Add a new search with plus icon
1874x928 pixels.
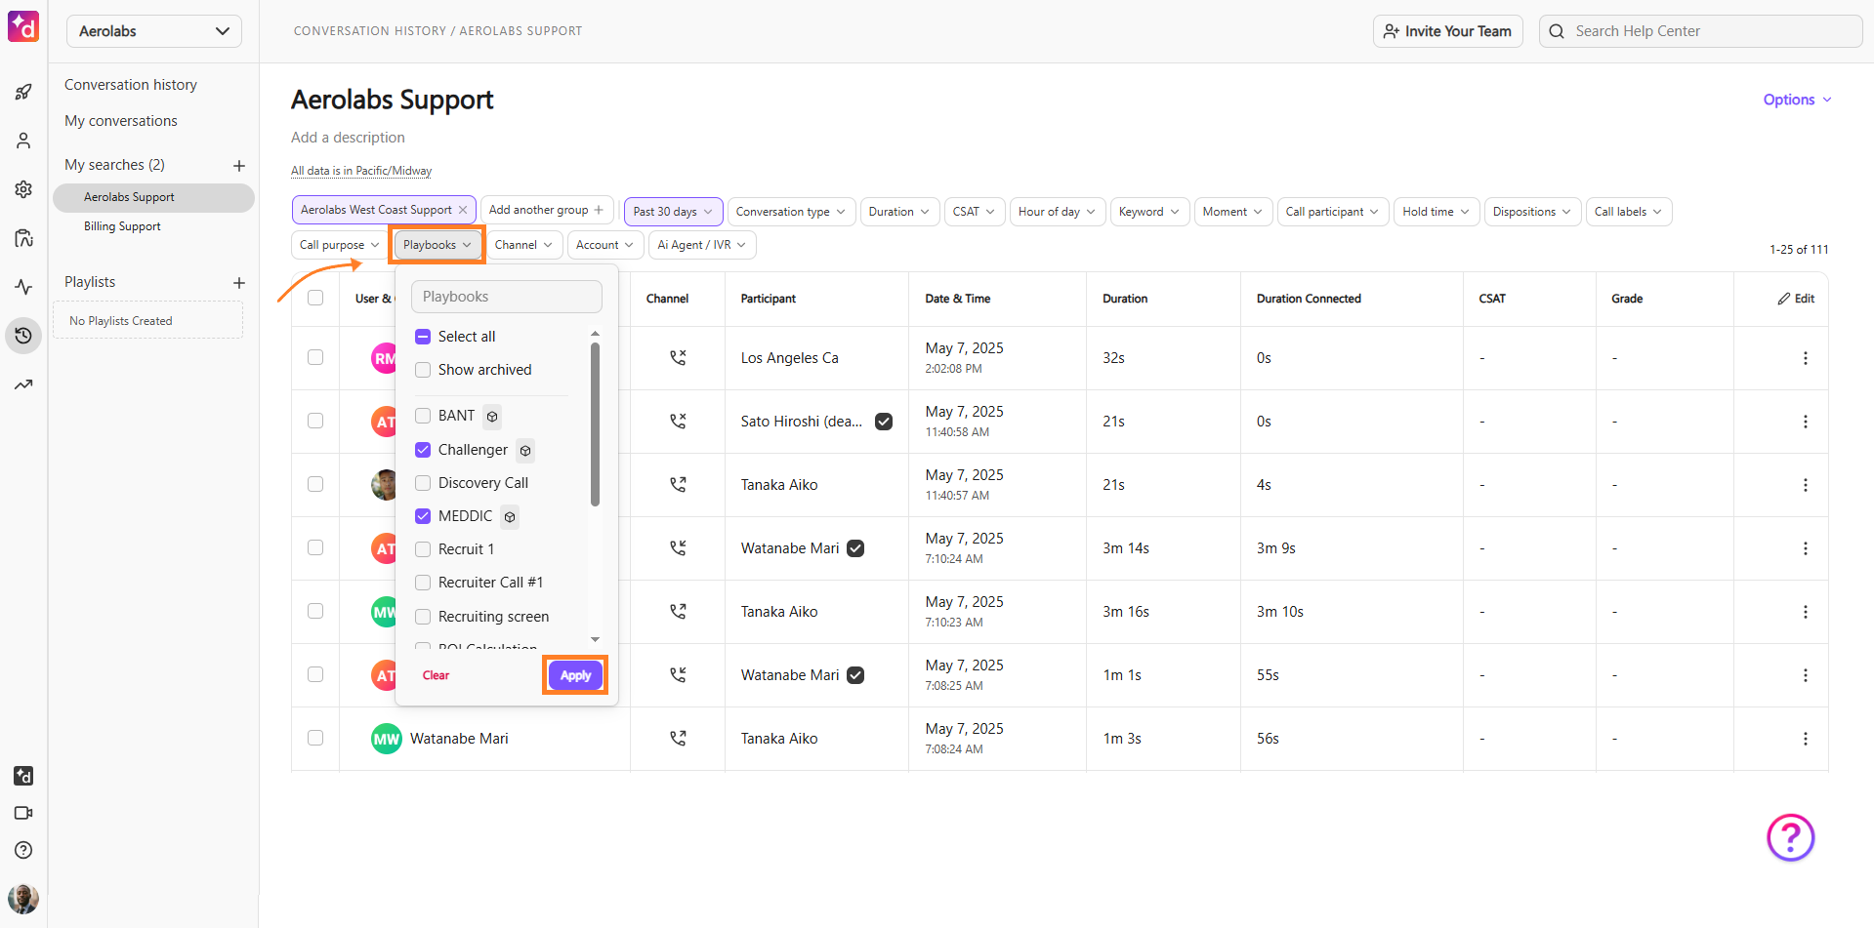239,166
